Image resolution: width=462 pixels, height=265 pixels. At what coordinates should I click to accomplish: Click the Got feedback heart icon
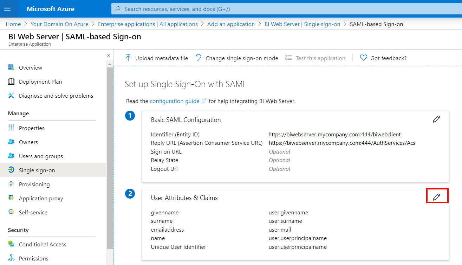click(x=364, y=58)
